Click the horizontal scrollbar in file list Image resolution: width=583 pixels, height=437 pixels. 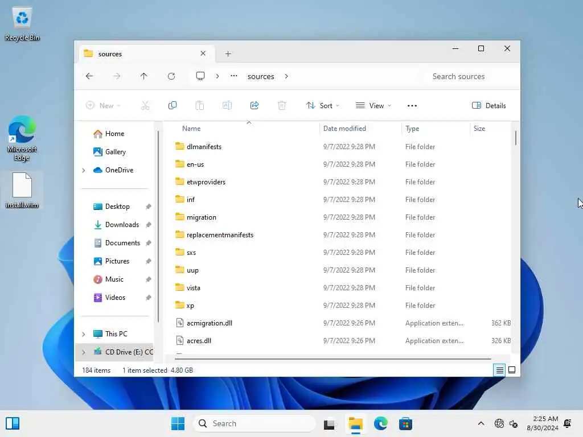click(332, 359)
